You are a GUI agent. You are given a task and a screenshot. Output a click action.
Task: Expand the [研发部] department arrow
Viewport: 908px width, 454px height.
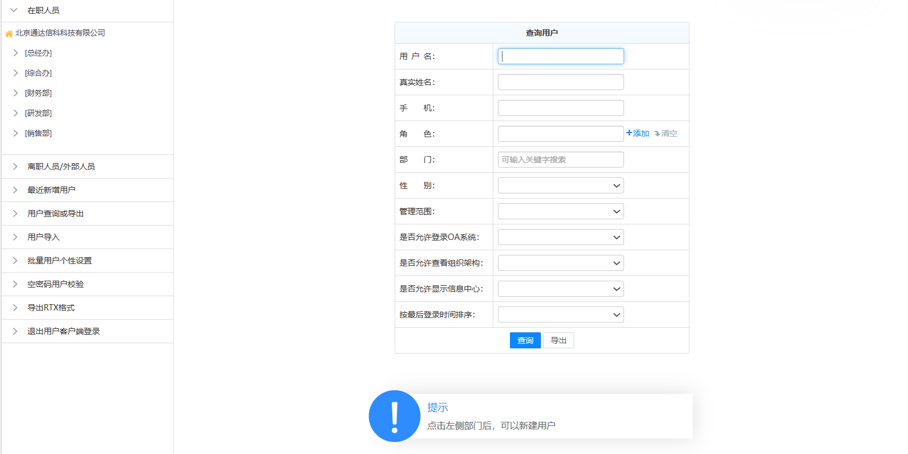click(15, 113)
